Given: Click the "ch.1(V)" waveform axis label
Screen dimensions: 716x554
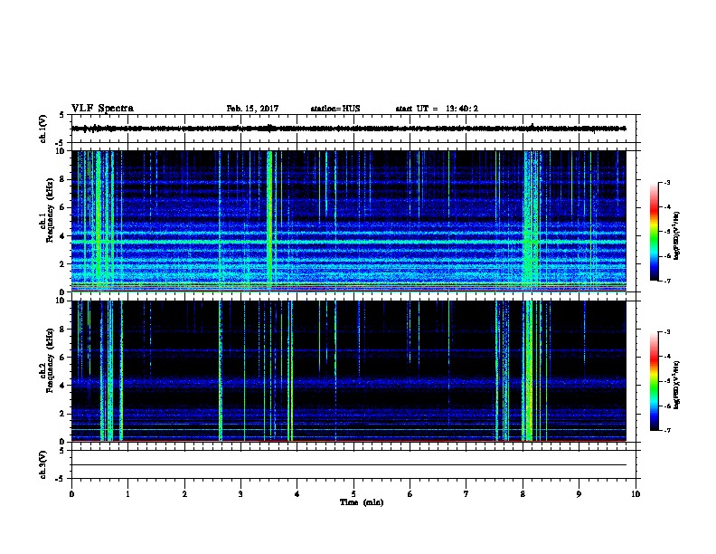Looking at the screenshot, I should tap(43, 129).
